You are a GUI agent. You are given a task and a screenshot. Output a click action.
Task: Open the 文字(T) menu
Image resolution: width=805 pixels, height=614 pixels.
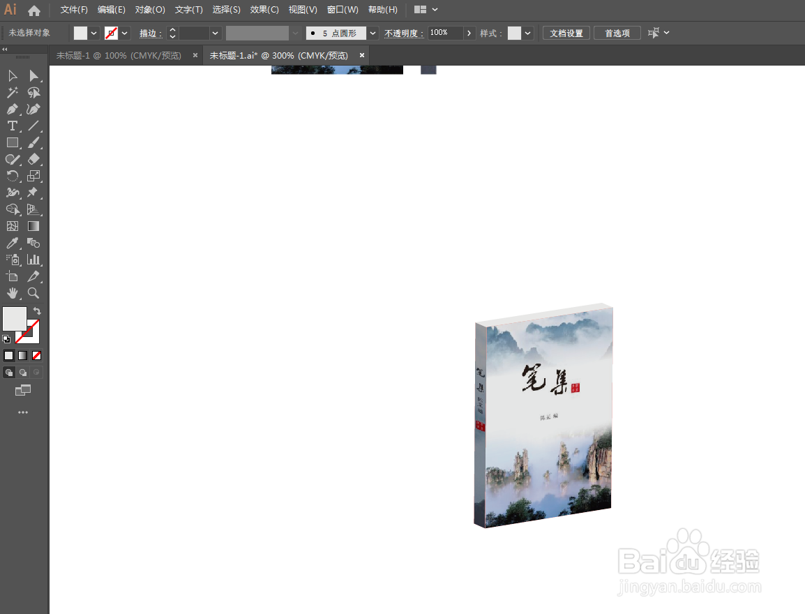[x=188, y=10]
